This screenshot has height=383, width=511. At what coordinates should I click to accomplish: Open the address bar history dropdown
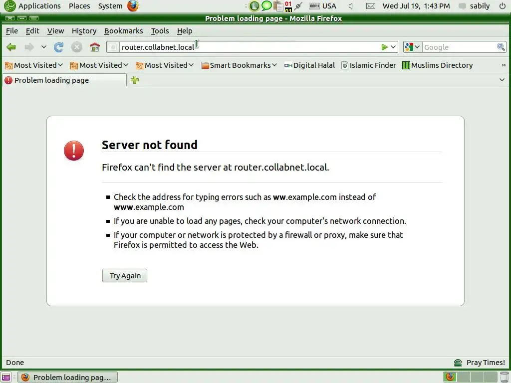pyautogui.click(x=393, y=47)
